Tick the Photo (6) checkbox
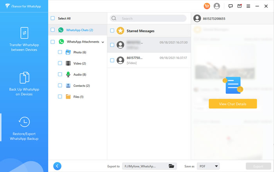This screenshot has width=274, height=172. (x=60, y=52)
